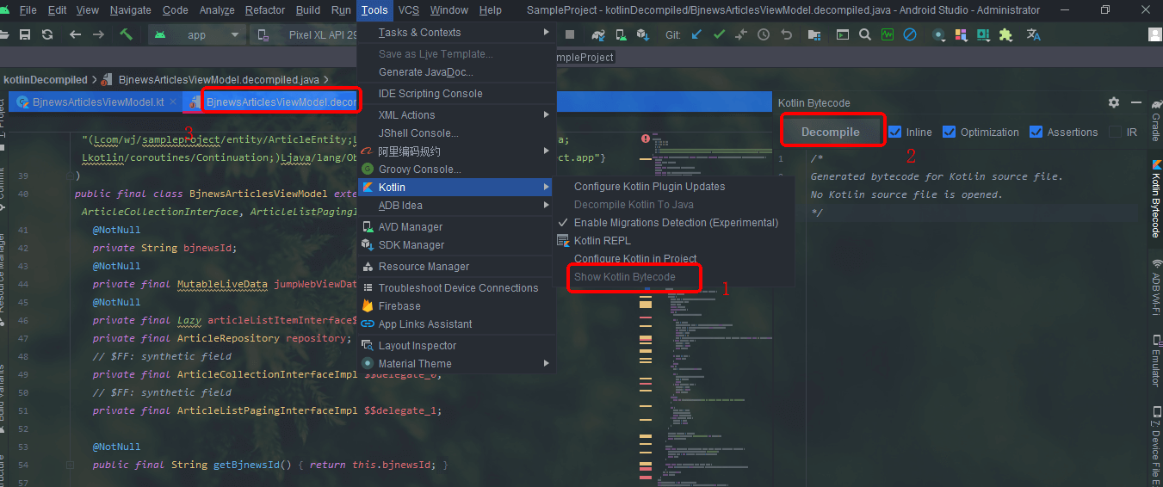Click Git commit green checkmark icon
Image resolution: width=1163 pixels, height=487 pixels.
click(719, 35)
